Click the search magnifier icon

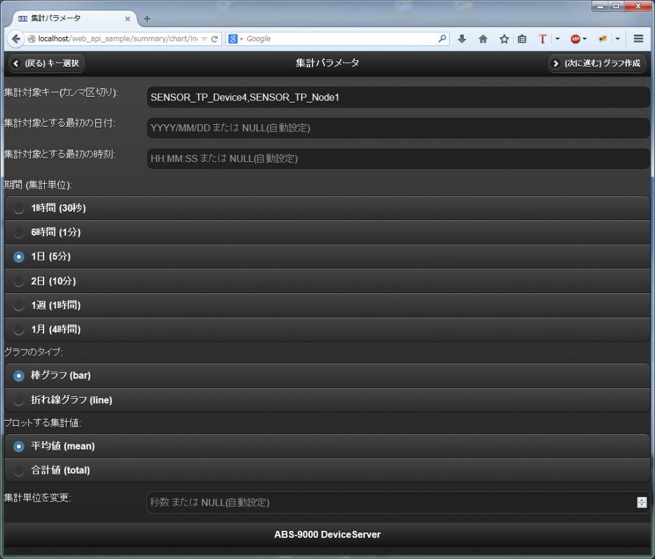click(x=442, y=38)
